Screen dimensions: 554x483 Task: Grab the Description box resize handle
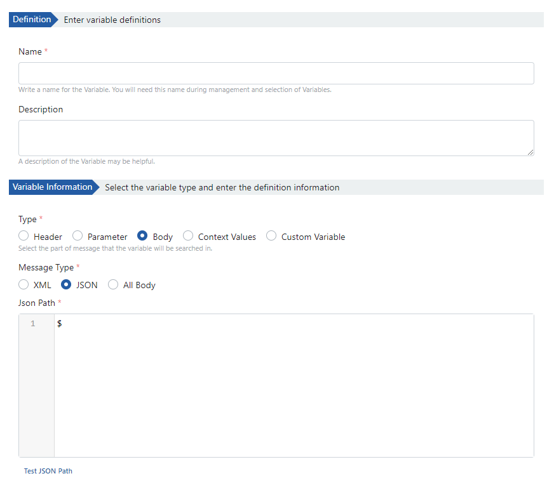(x=530, y=152)
